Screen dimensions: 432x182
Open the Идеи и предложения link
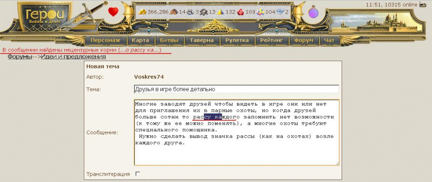(x=73, y=57)
